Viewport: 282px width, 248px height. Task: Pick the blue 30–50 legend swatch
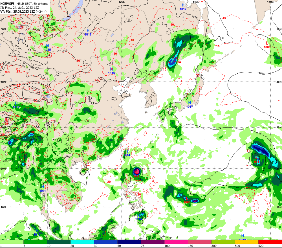106,242
